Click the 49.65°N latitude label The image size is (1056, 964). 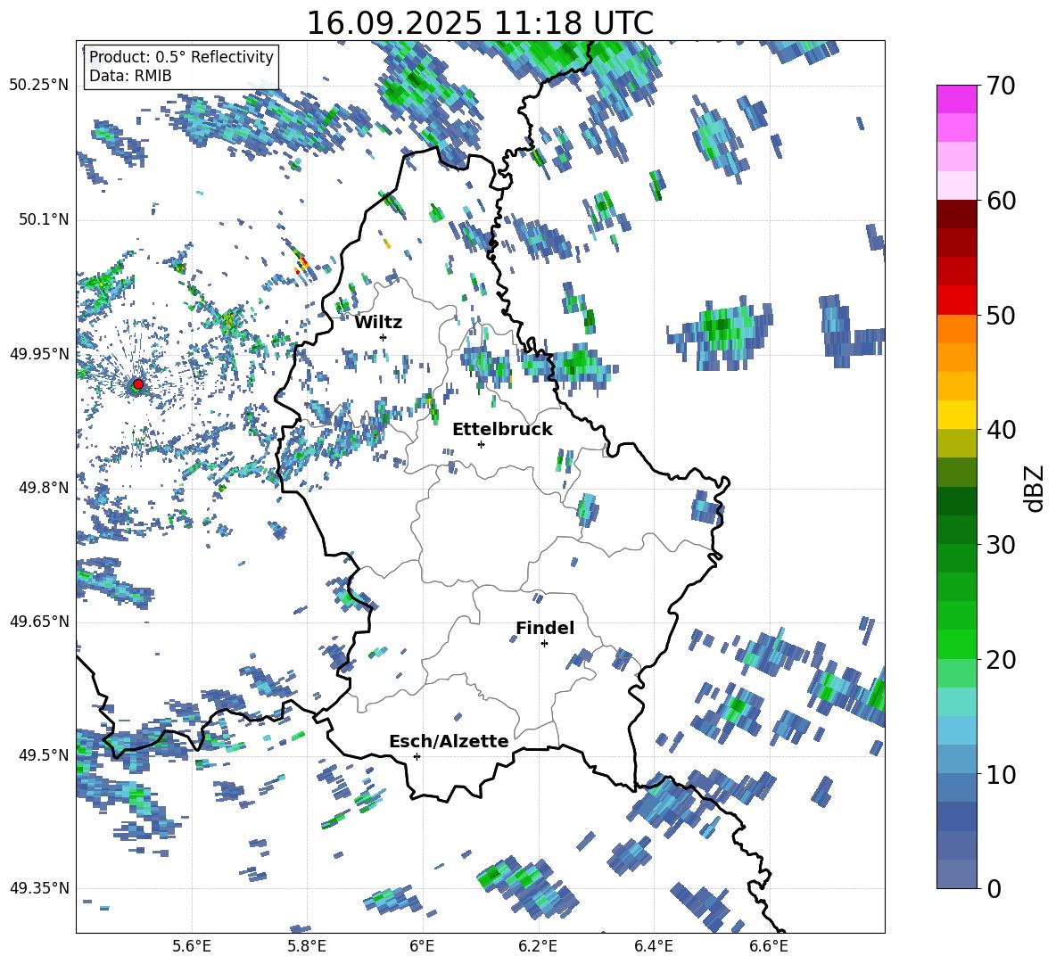click(39, 622)
